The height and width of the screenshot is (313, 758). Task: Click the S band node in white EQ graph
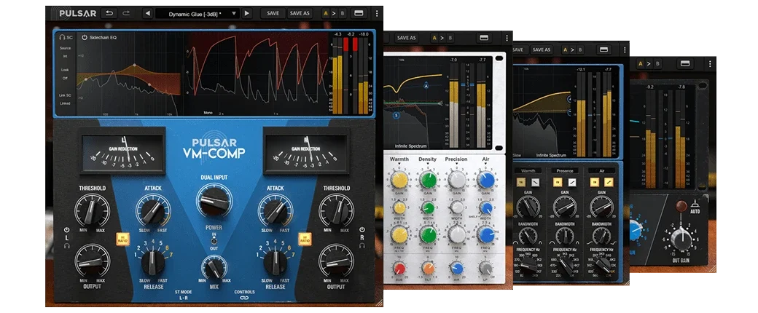click(396, 116)
